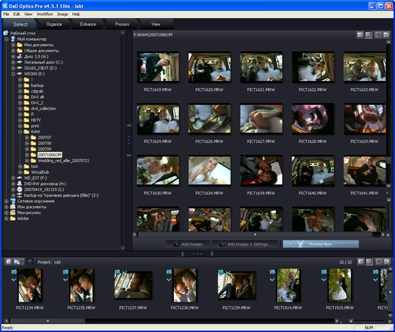
Task: Select the PICT1619.MRW thumbnail
Action: point(158,67)
